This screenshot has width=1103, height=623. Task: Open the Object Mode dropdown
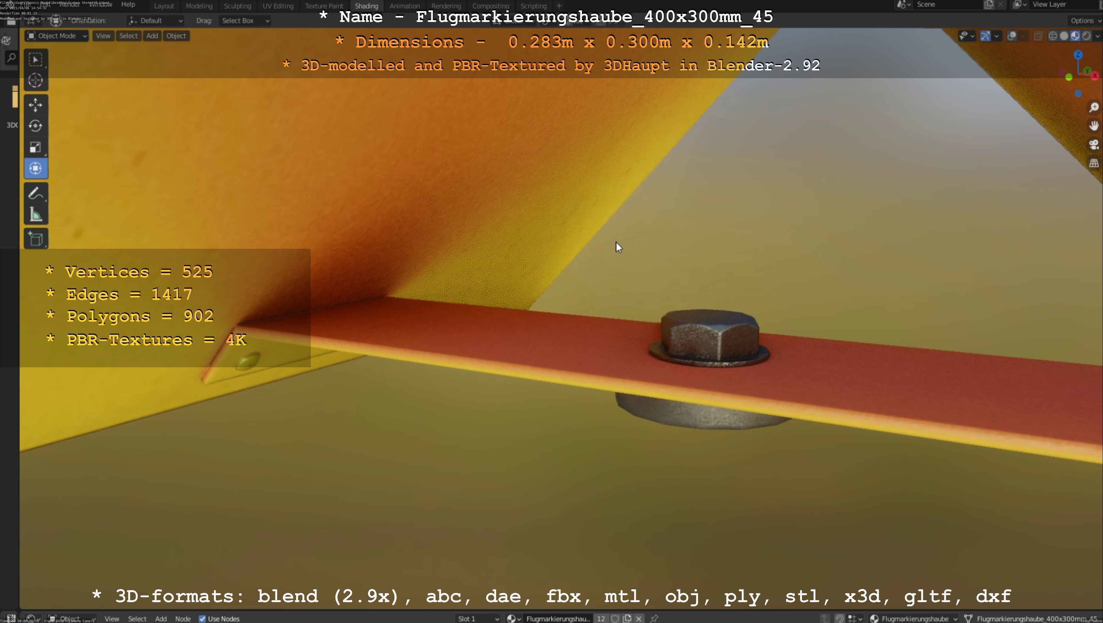coord(56,36)
